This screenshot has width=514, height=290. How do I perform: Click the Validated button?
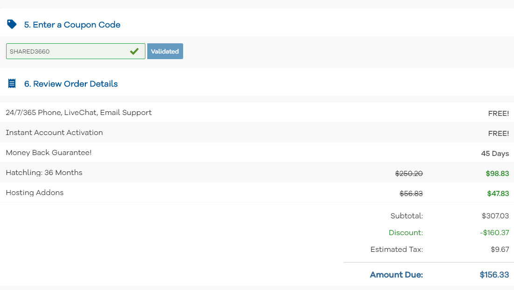click(x=165, y=51)
